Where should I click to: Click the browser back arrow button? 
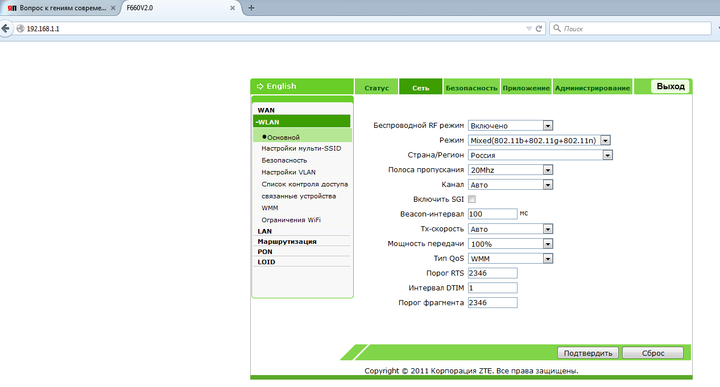coord(5,28)
